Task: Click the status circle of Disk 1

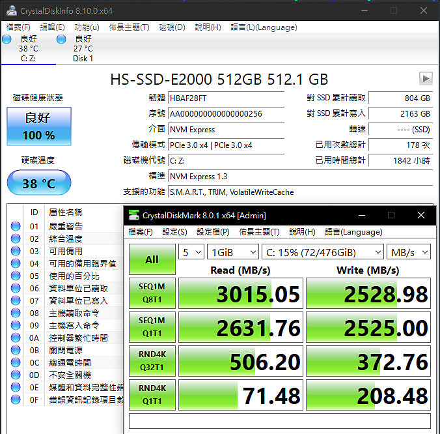Action: [61, 39]
